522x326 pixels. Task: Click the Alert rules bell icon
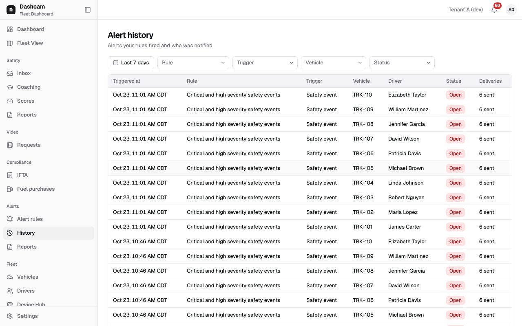[10, 219]
